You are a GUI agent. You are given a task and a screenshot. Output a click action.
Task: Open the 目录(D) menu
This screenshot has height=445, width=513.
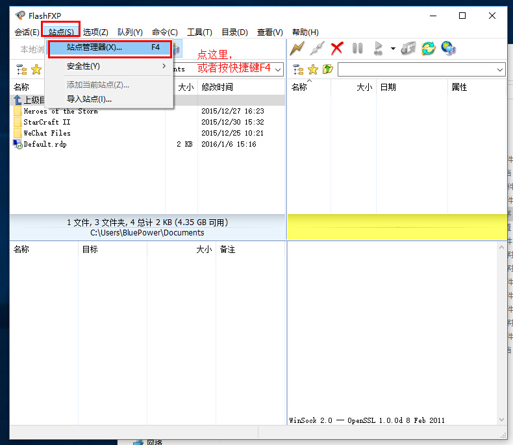click(x=234, y=32)
